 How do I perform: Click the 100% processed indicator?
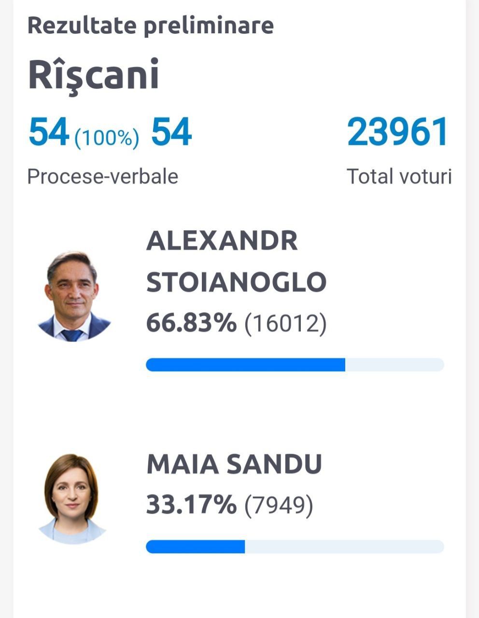[107, 138]
